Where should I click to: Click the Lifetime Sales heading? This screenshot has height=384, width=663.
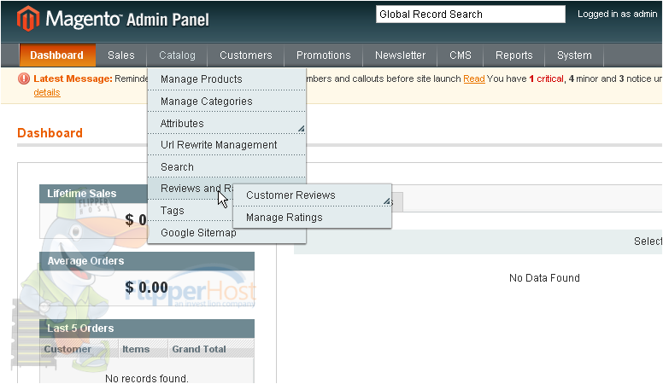(x=82, y=194)
